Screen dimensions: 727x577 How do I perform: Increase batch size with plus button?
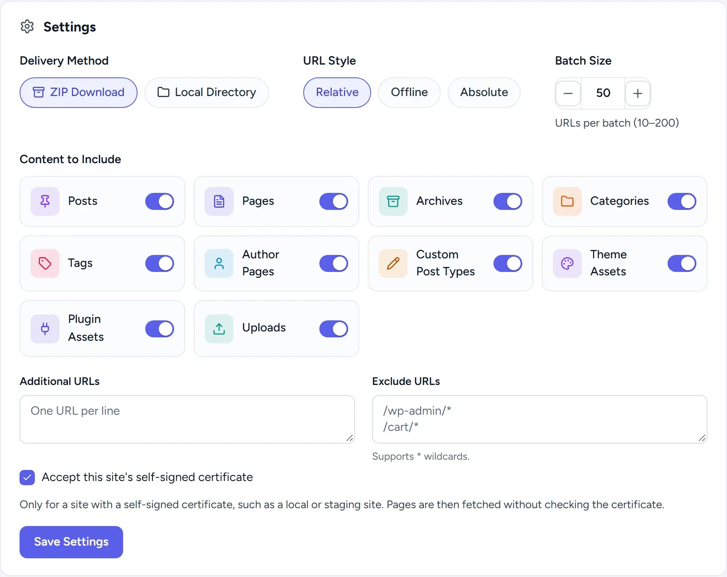click(637, 93)
